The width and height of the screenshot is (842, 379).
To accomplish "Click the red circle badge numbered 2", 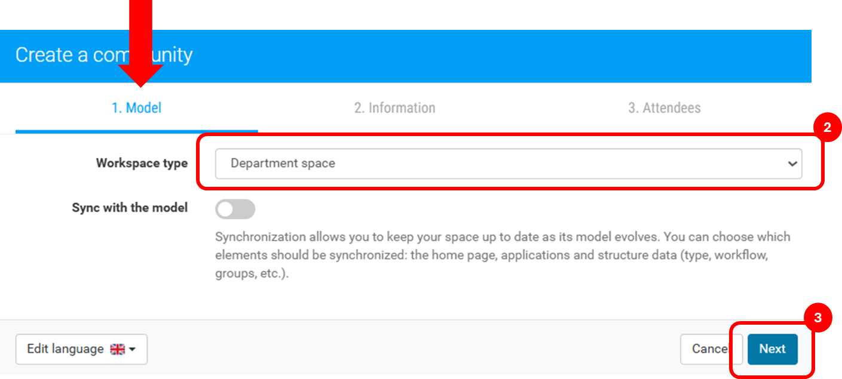I will point(827,127).
